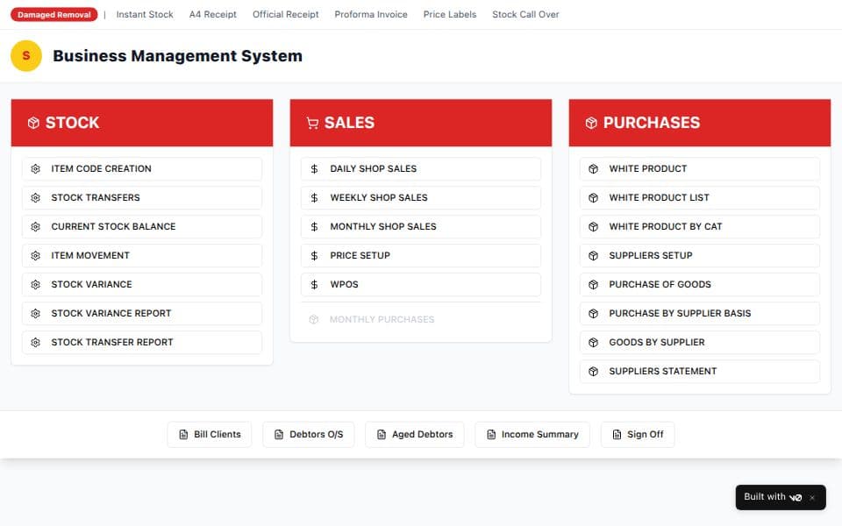The width and height of the screenshot is (842, 526).
Task: Click the Bill Clients button
Action: click(x=209, y=434)
